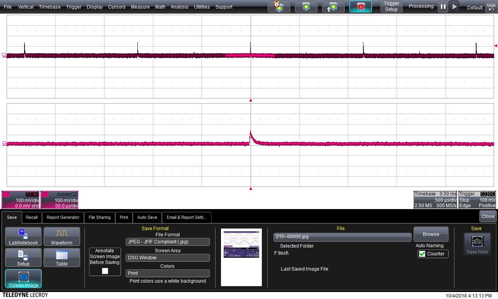Click the trigger level marker on right edge

click(x=496, y=46)
